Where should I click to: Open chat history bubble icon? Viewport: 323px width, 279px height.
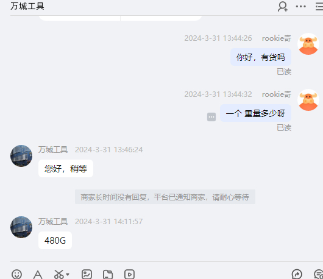(319, 274)
